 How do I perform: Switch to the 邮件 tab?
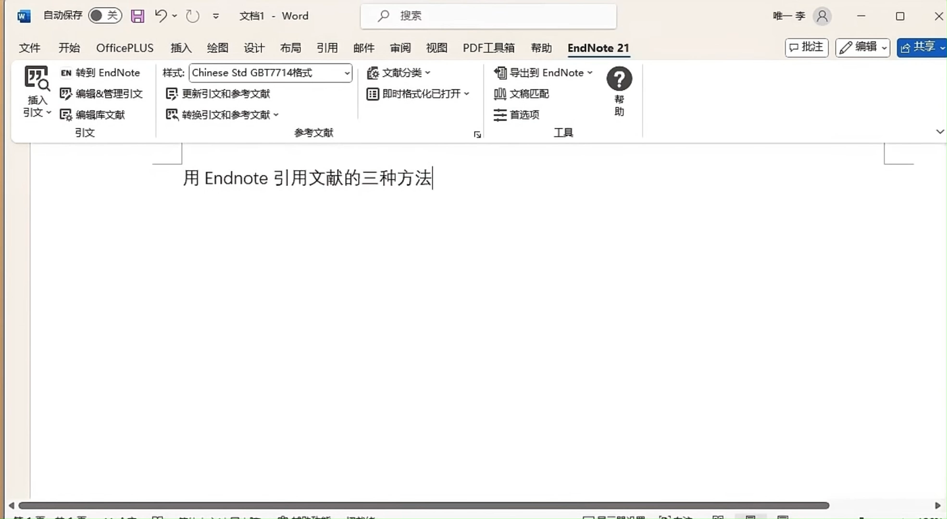click(x=364, y=48)
